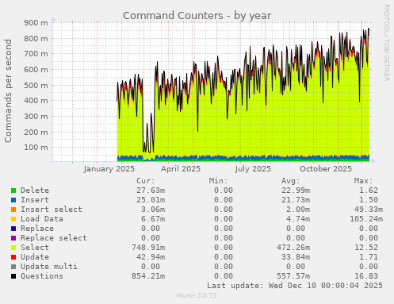Click Delete current value 27.63m

pos(151,190)
